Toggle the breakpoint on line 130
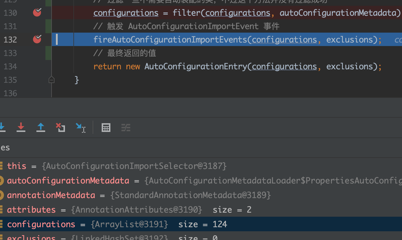402x240 pixels. pos(37,13)
